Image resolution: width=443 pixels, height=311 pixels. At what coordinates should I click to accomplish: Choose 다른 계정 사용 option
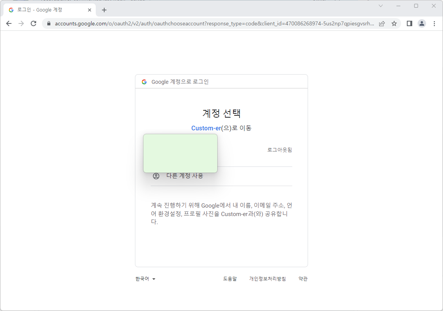pos(221,176)
